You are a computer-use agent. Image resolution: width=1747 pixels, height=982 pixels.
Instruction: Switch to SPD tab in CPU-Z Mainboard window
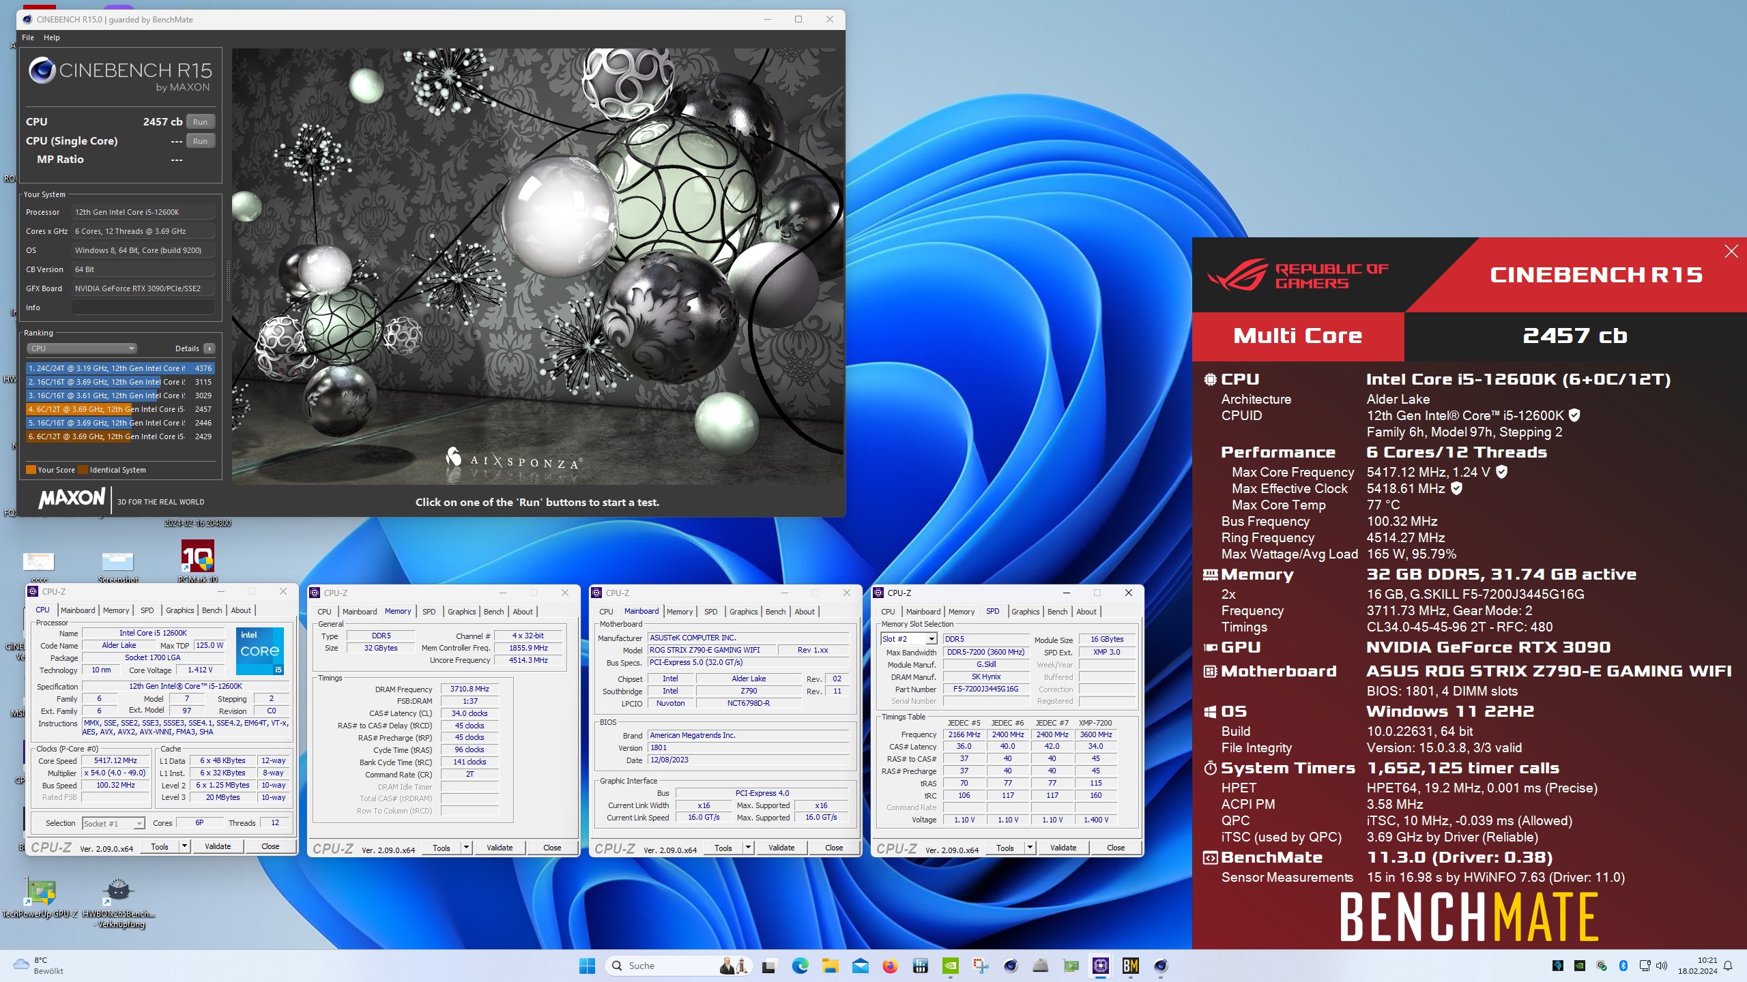711,612
